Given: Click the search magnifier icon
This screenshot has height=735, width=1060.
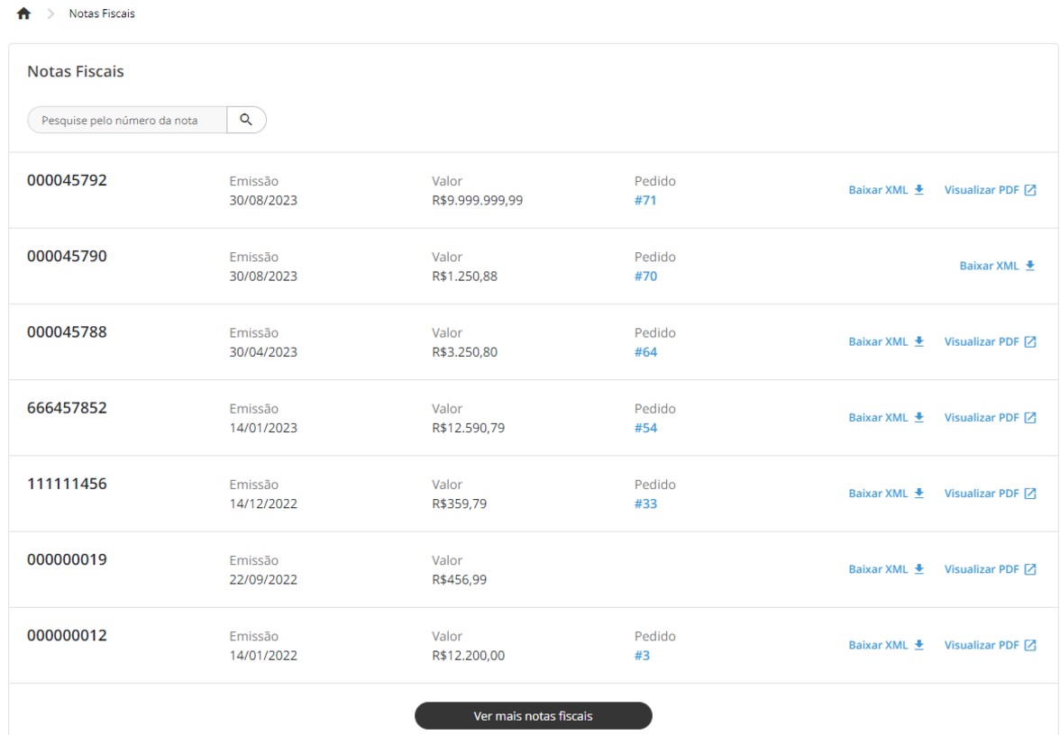Looking at the screenshot, I should click(246, 120).
